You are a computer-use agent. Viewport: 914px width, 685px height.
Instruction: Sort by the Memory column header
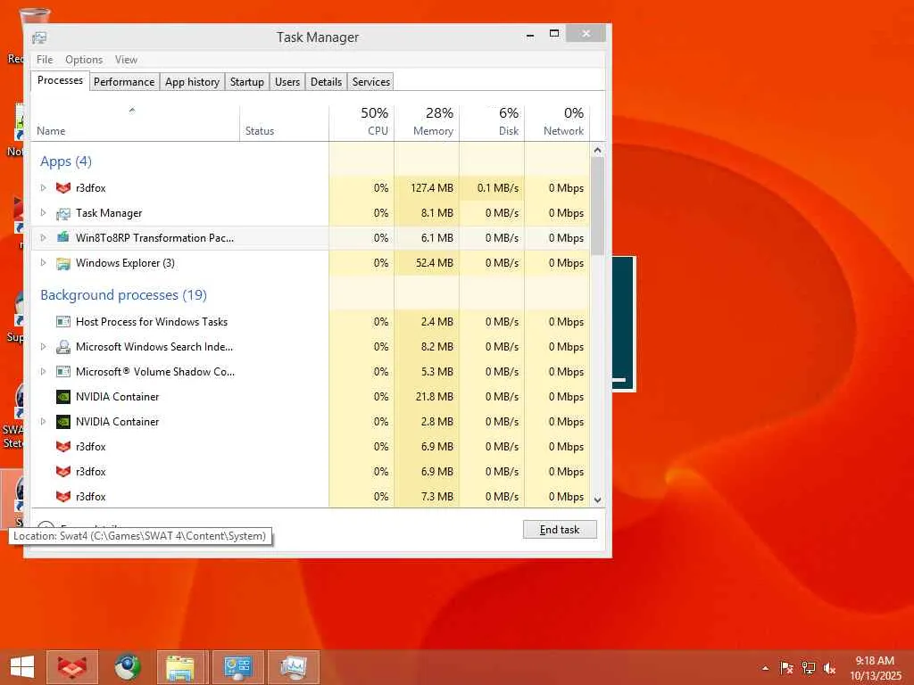click(x=428, y=123)
